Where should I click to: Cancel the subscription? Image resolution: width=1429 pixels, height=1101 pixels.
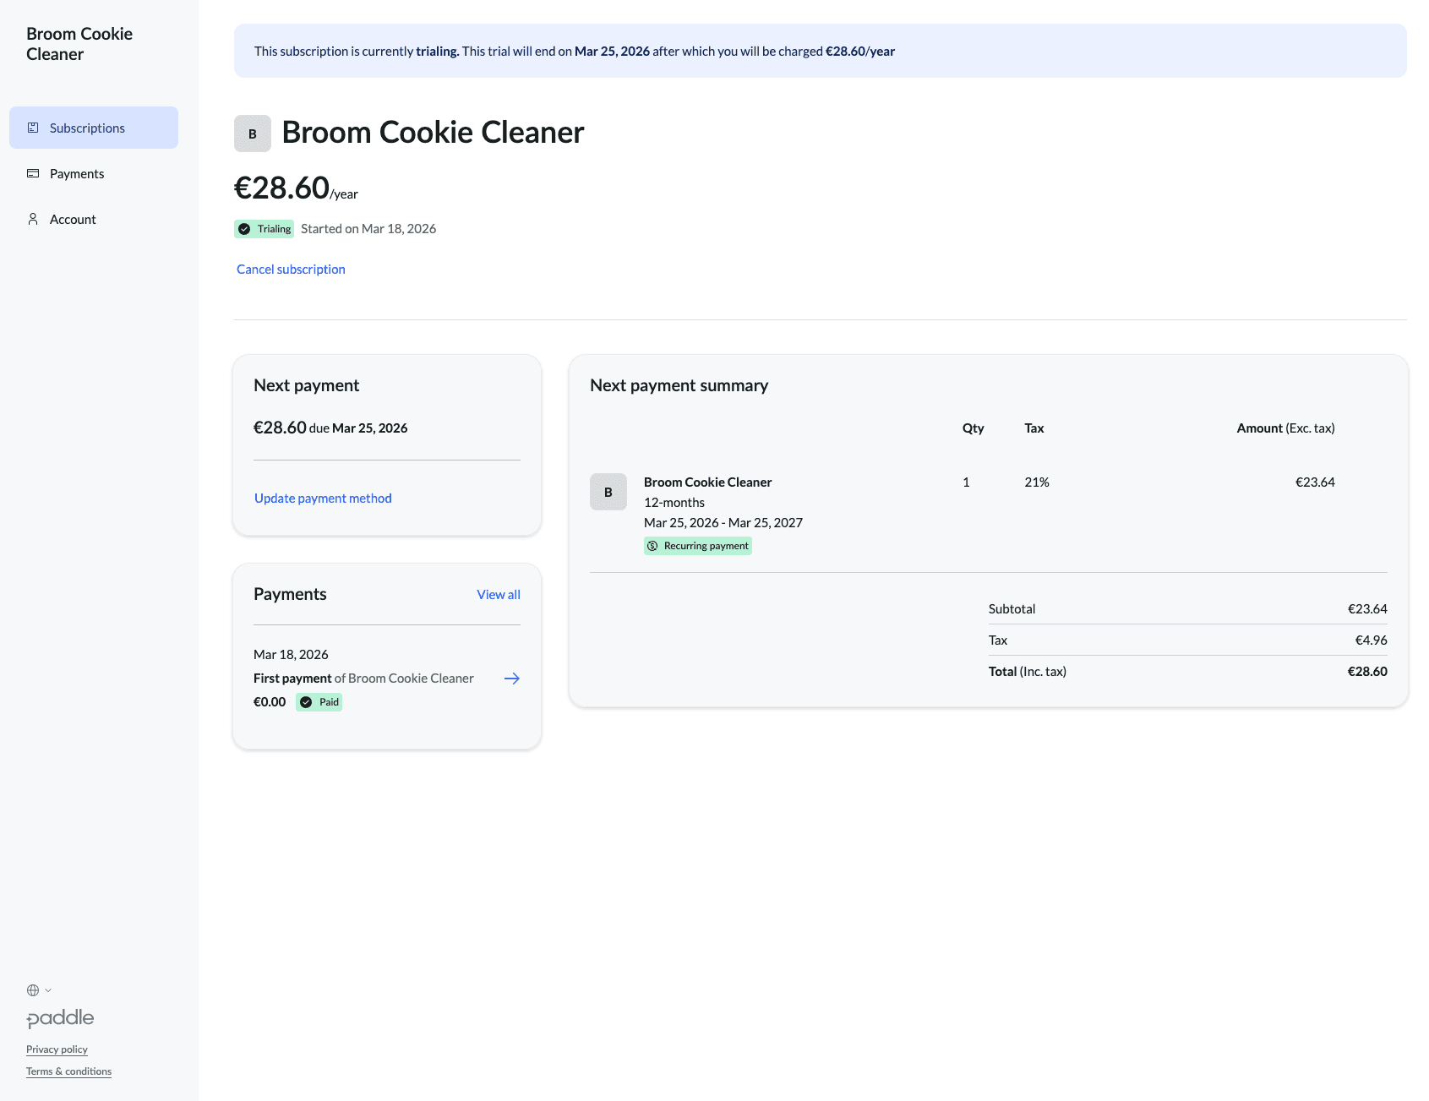[291, 270]
